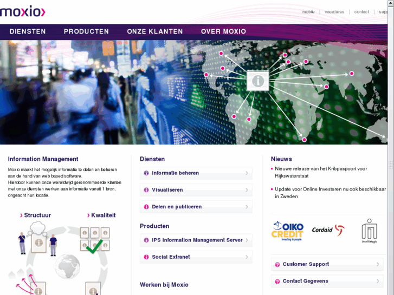Click the green checkmark quality icon
This screenshot has width=394, height=295.
pyautogui.click(x=94, y=246)
